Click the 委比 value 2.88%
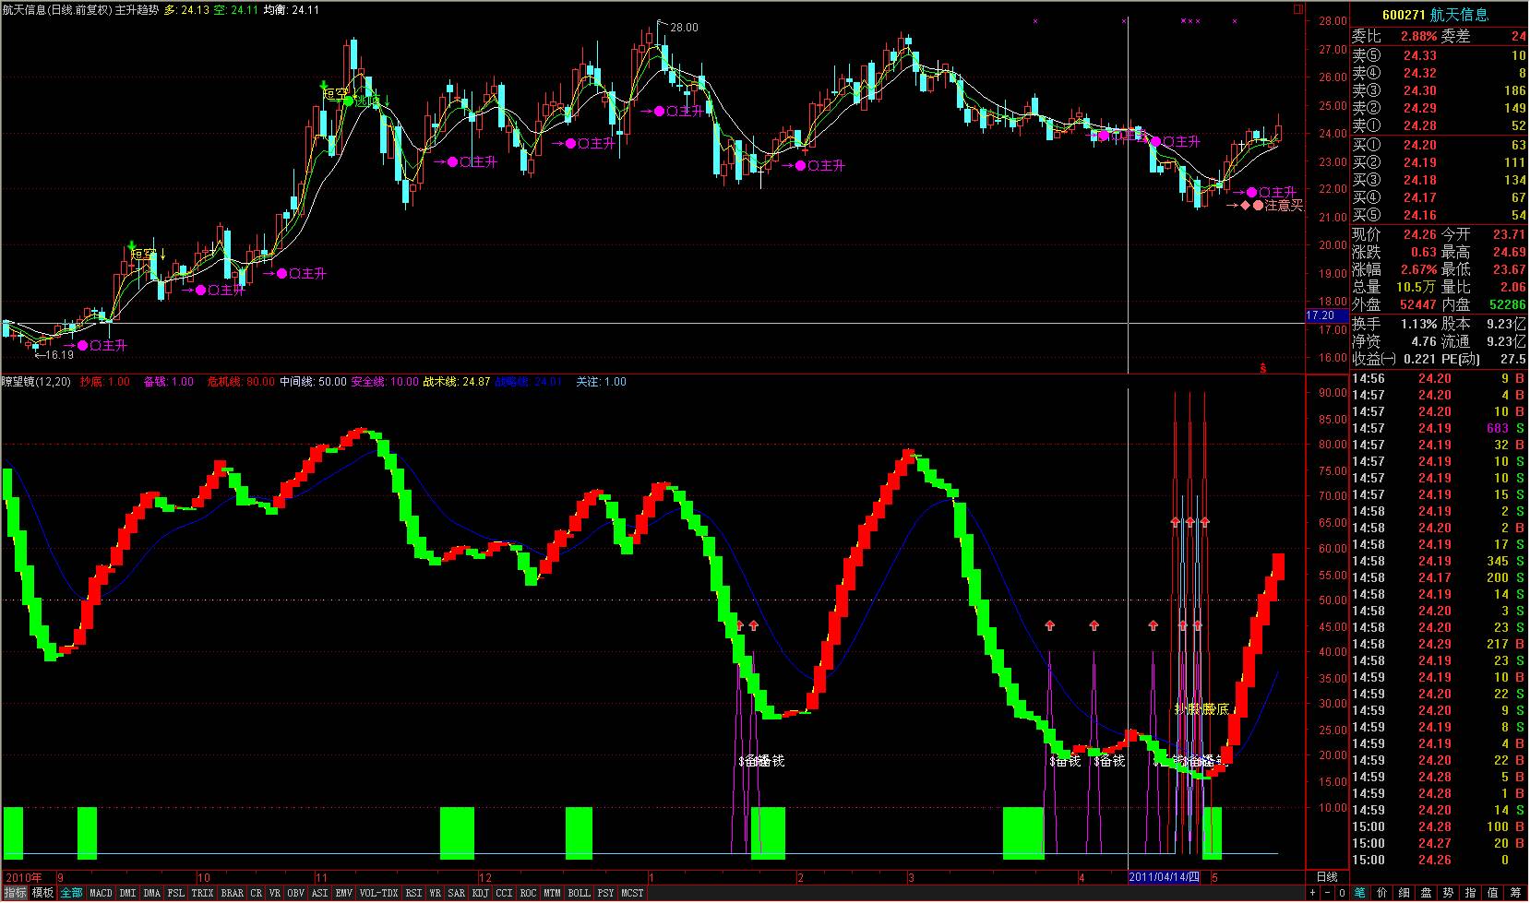The width and height of the screenshot is (1530, 903). pyautogui.click(x=1419, y=37)
